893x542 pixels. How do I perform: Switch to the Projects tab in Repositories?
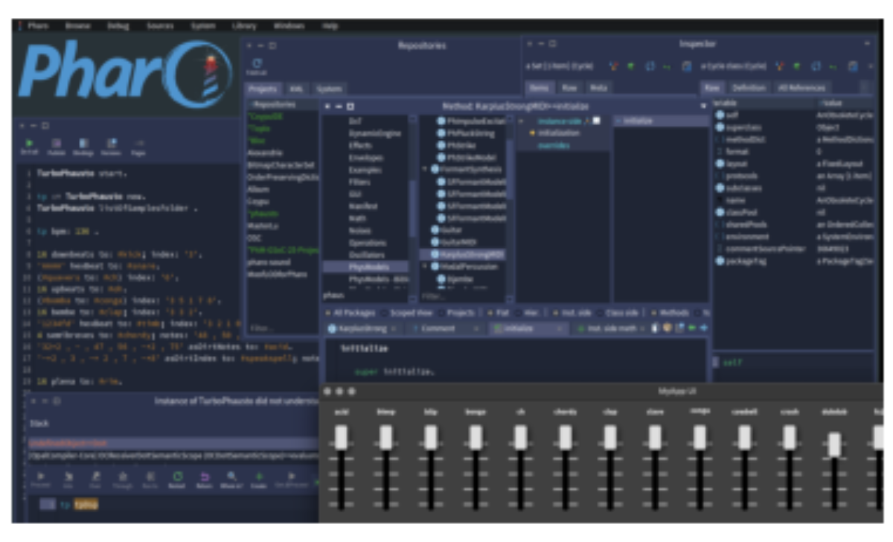[x=263, y=89]
